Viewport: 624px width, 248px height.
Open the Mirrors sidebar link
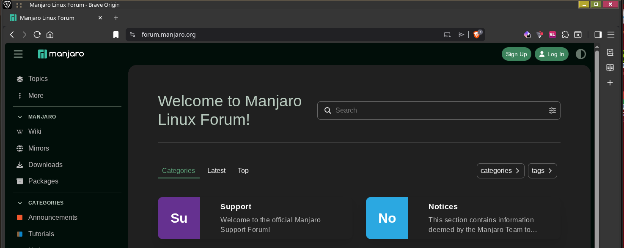[38, 148]
